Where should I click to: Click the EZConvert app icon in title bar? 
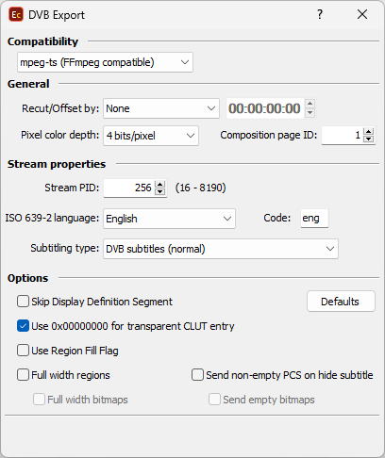(x=16, y=15)
